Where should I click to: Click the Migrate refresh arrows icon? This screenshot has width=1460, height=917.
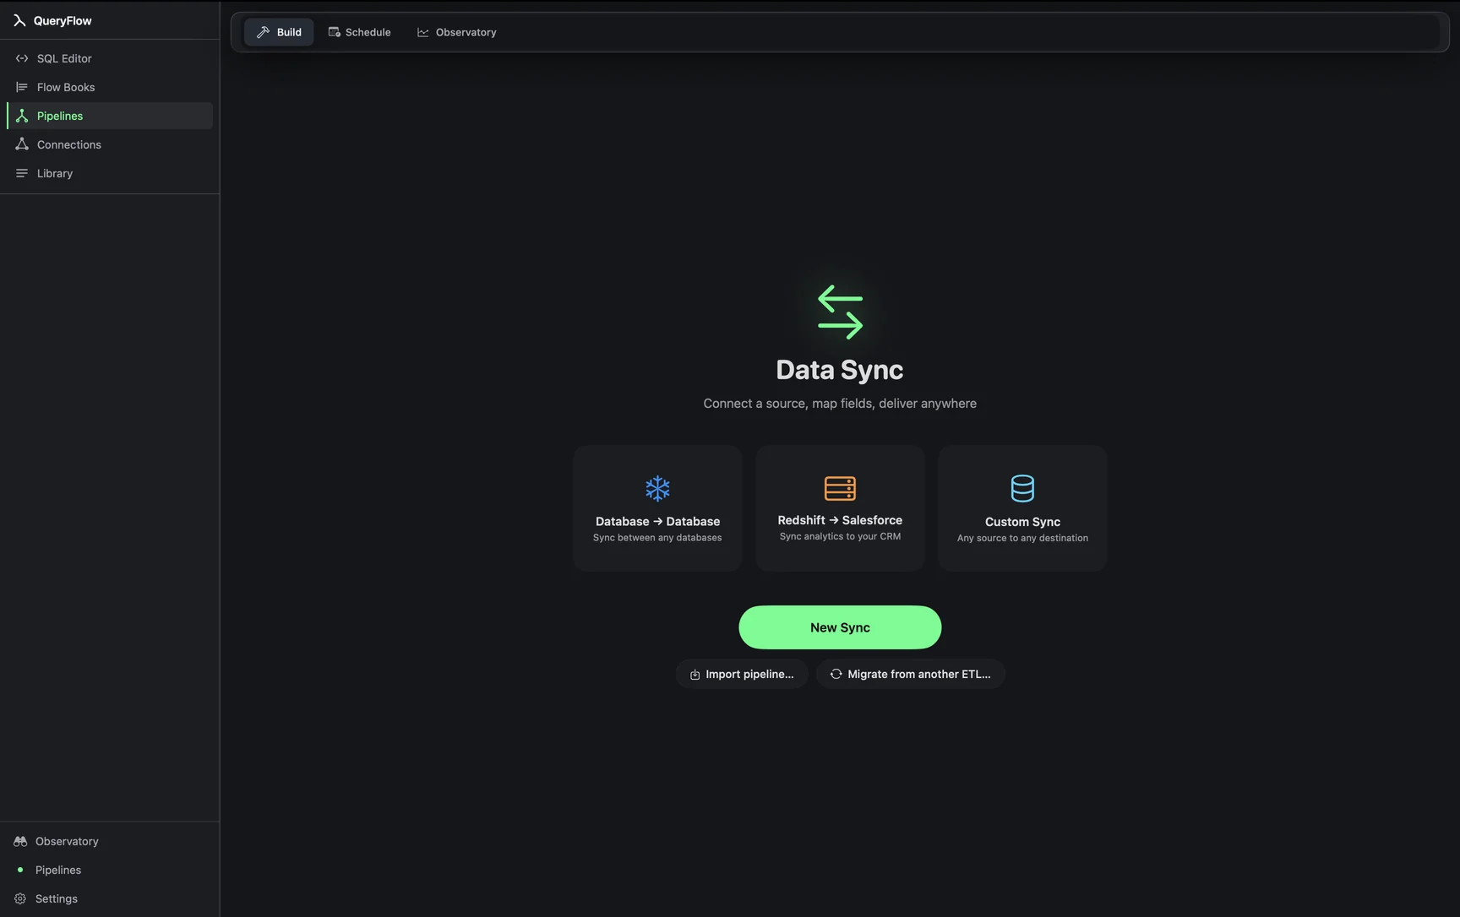[836, 674]
